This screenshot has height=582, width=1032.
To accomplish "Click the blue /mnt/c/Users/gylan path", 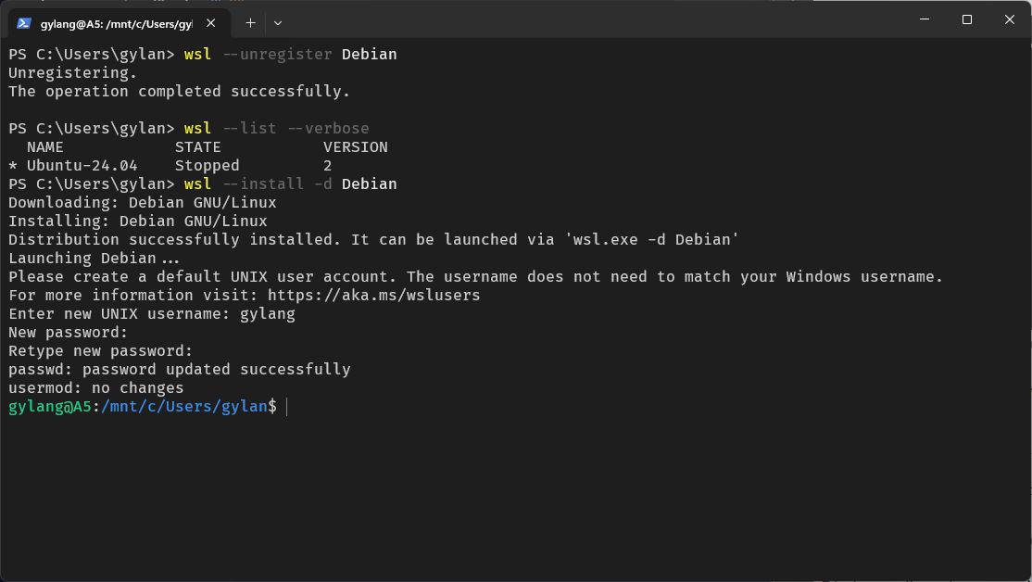I will (183, 406).
